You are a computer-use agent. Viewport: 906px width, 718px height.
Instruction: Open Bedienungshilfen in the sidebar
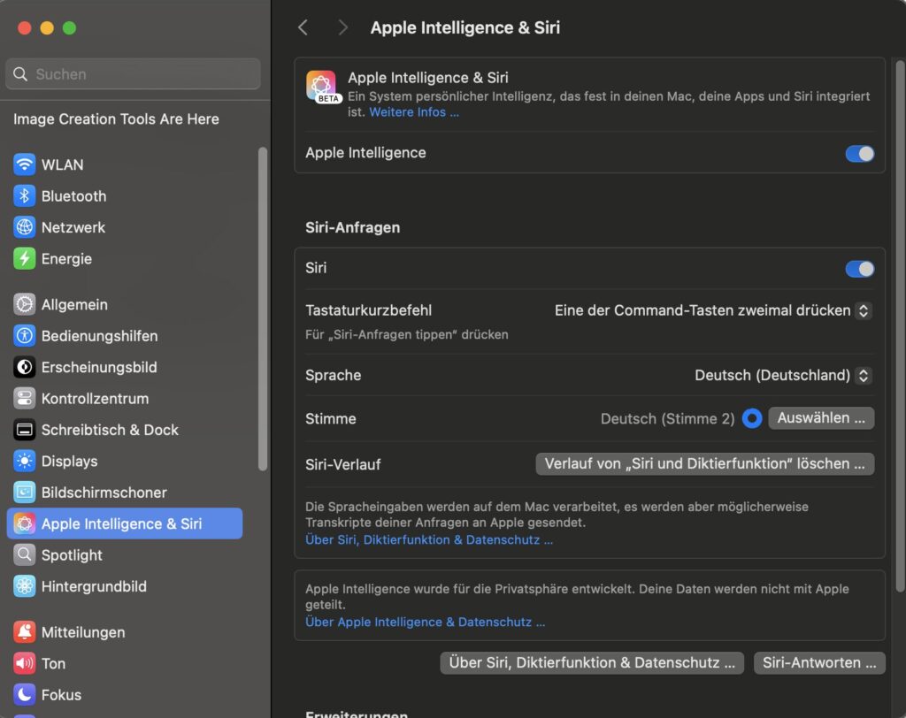(x=99, y=336)
